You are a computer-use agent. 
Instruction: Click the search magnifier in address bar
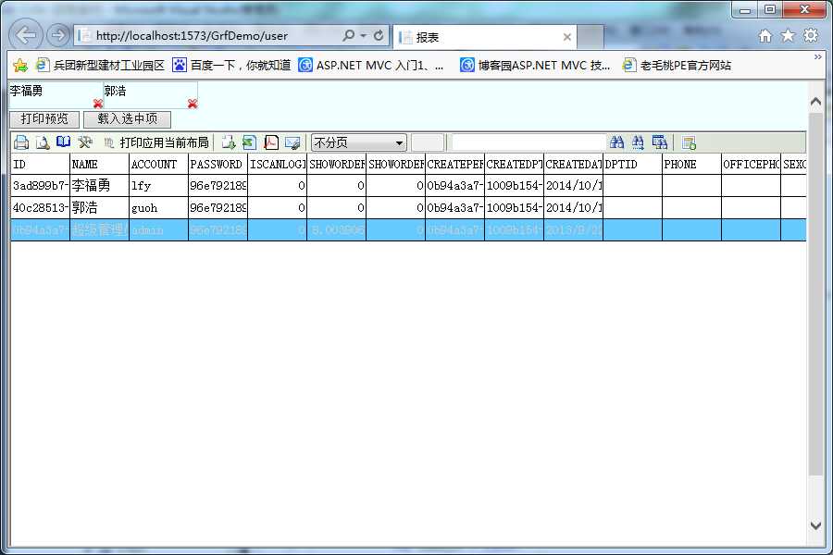349,35
